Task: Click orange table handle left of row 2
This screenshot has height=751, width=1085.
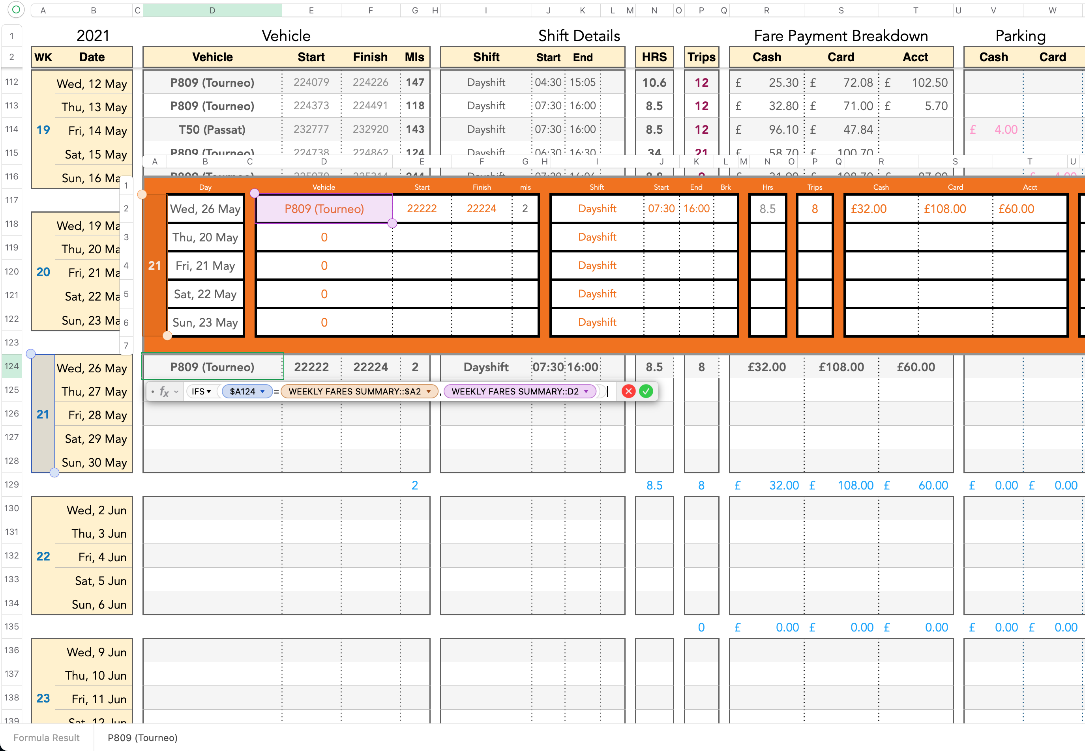Action: 142,194
